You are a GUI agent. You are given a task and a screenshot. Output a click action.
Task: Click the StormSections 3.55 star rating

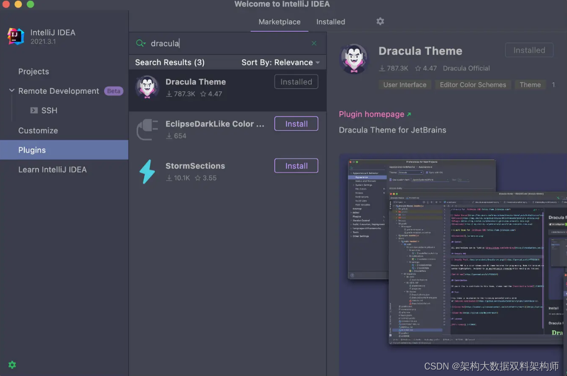tap(205, 178)
